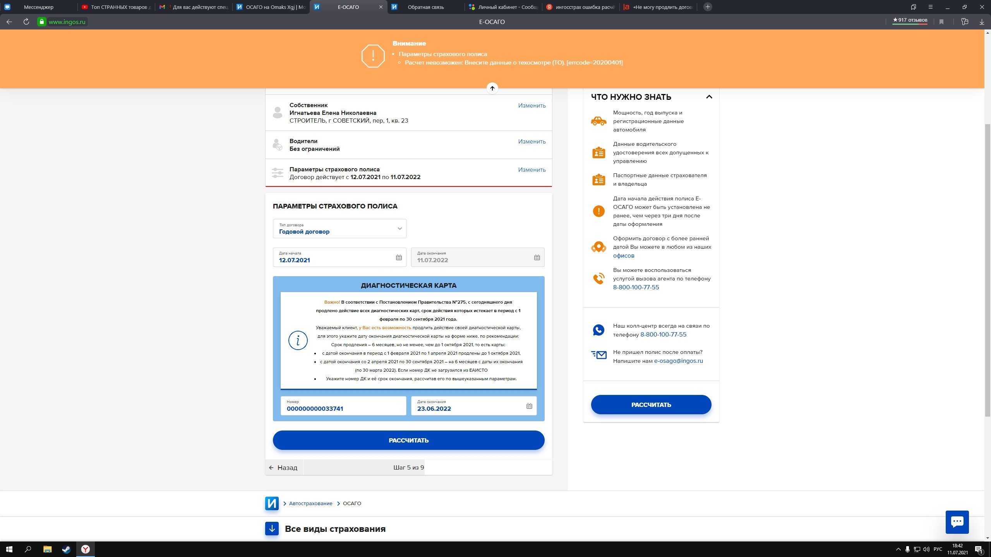
Task: Click the volume icon in system tray
Action: [926, 549]
